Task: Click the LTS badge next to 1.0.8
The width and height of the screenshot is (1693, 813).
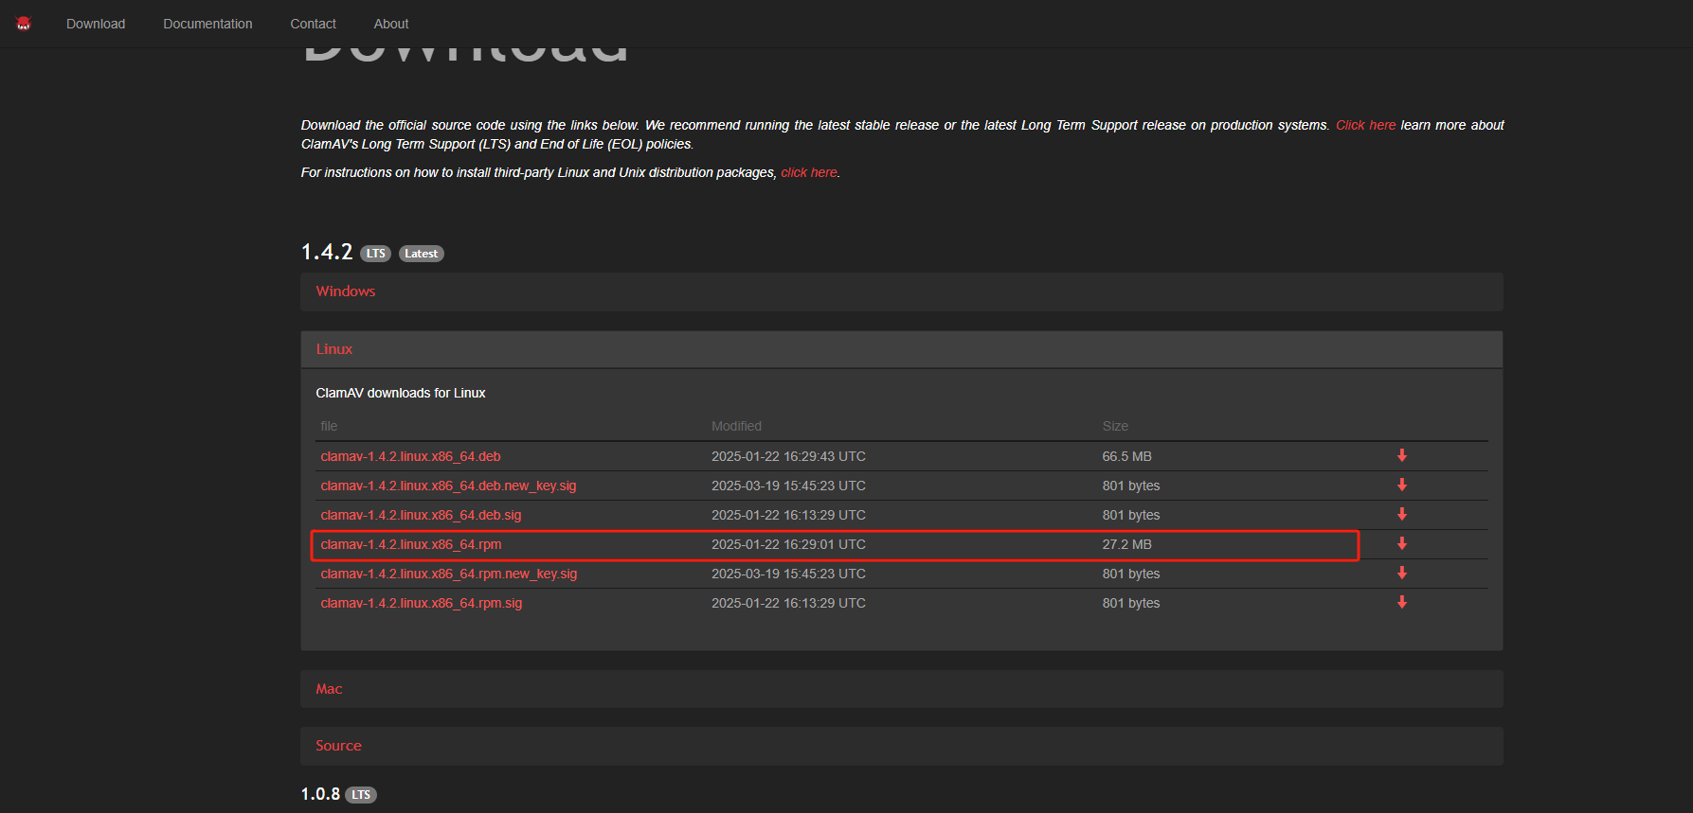Action: tap(361, 795)
